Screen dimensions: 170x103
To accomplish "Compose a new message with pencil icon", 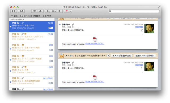I will click(22, 11).
